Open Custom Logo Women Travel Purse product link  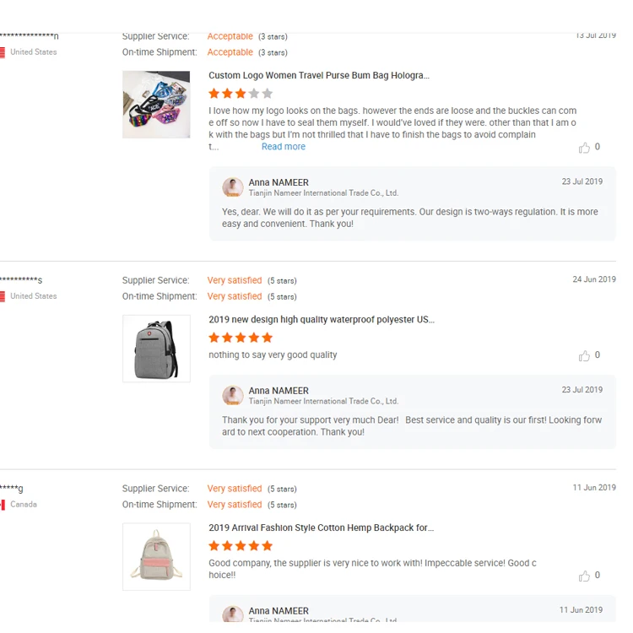[319, 75]
